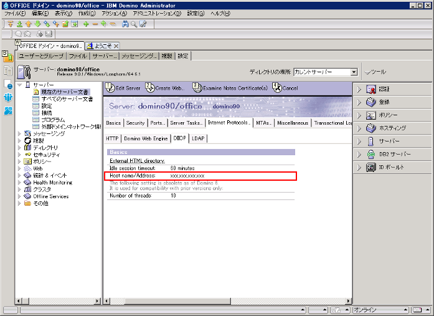Click the Edit Server action button

point(123,88)
